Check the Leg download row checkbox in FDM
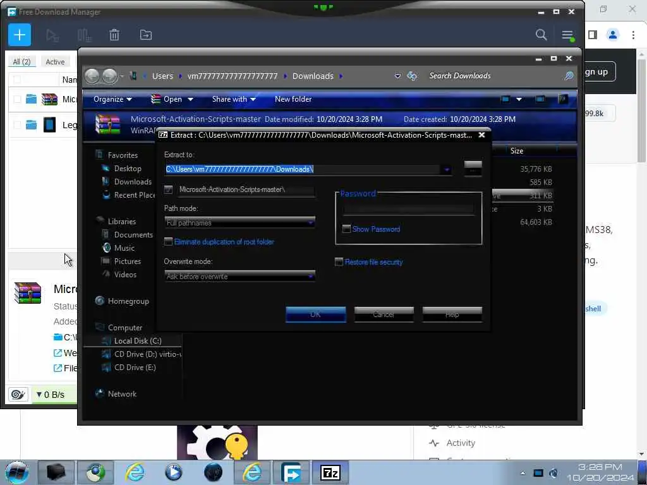647x485 pixels. 17,124
